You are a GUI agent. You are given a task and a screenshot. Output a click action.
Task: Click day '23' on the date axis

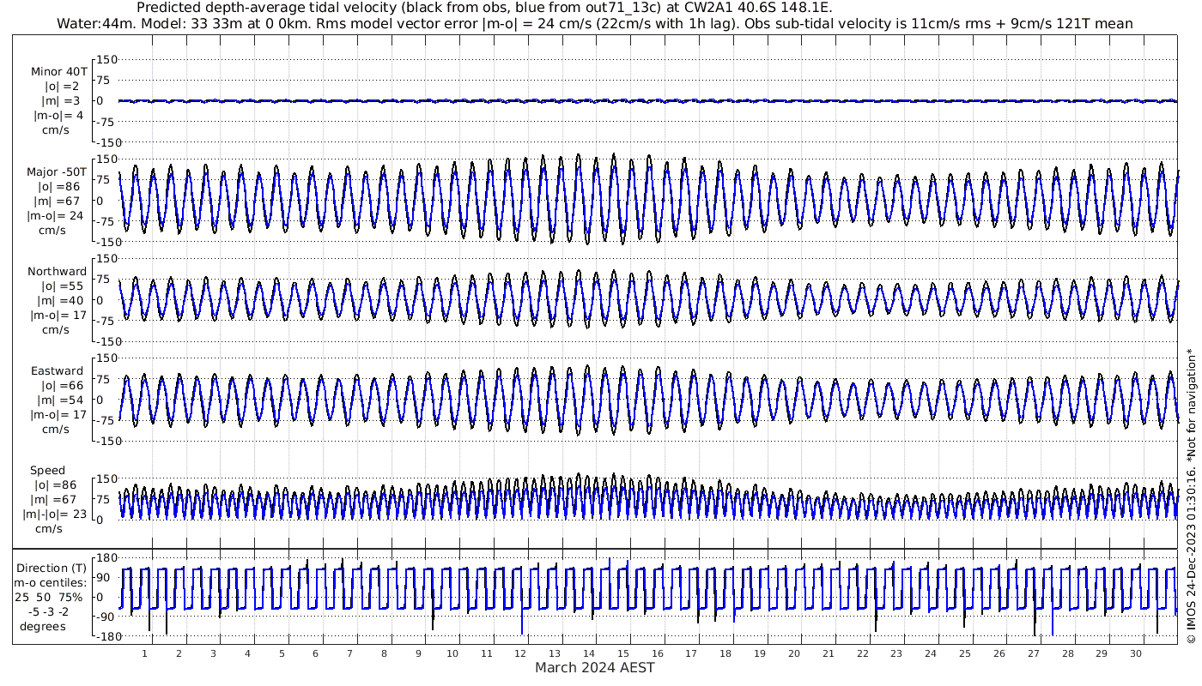[x=896, y=653]
